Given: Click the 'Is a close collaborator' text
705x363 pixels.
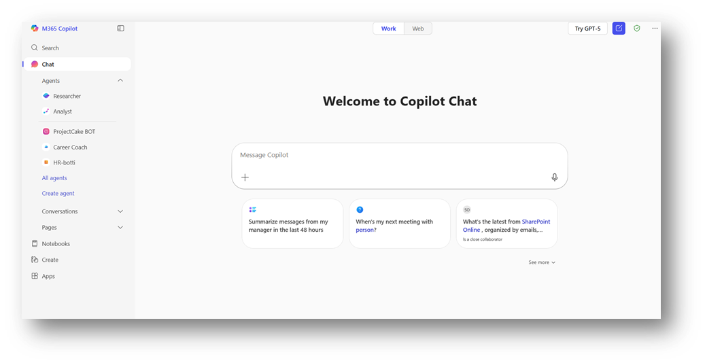Looking at the screenshot, I should coord(483,239).
